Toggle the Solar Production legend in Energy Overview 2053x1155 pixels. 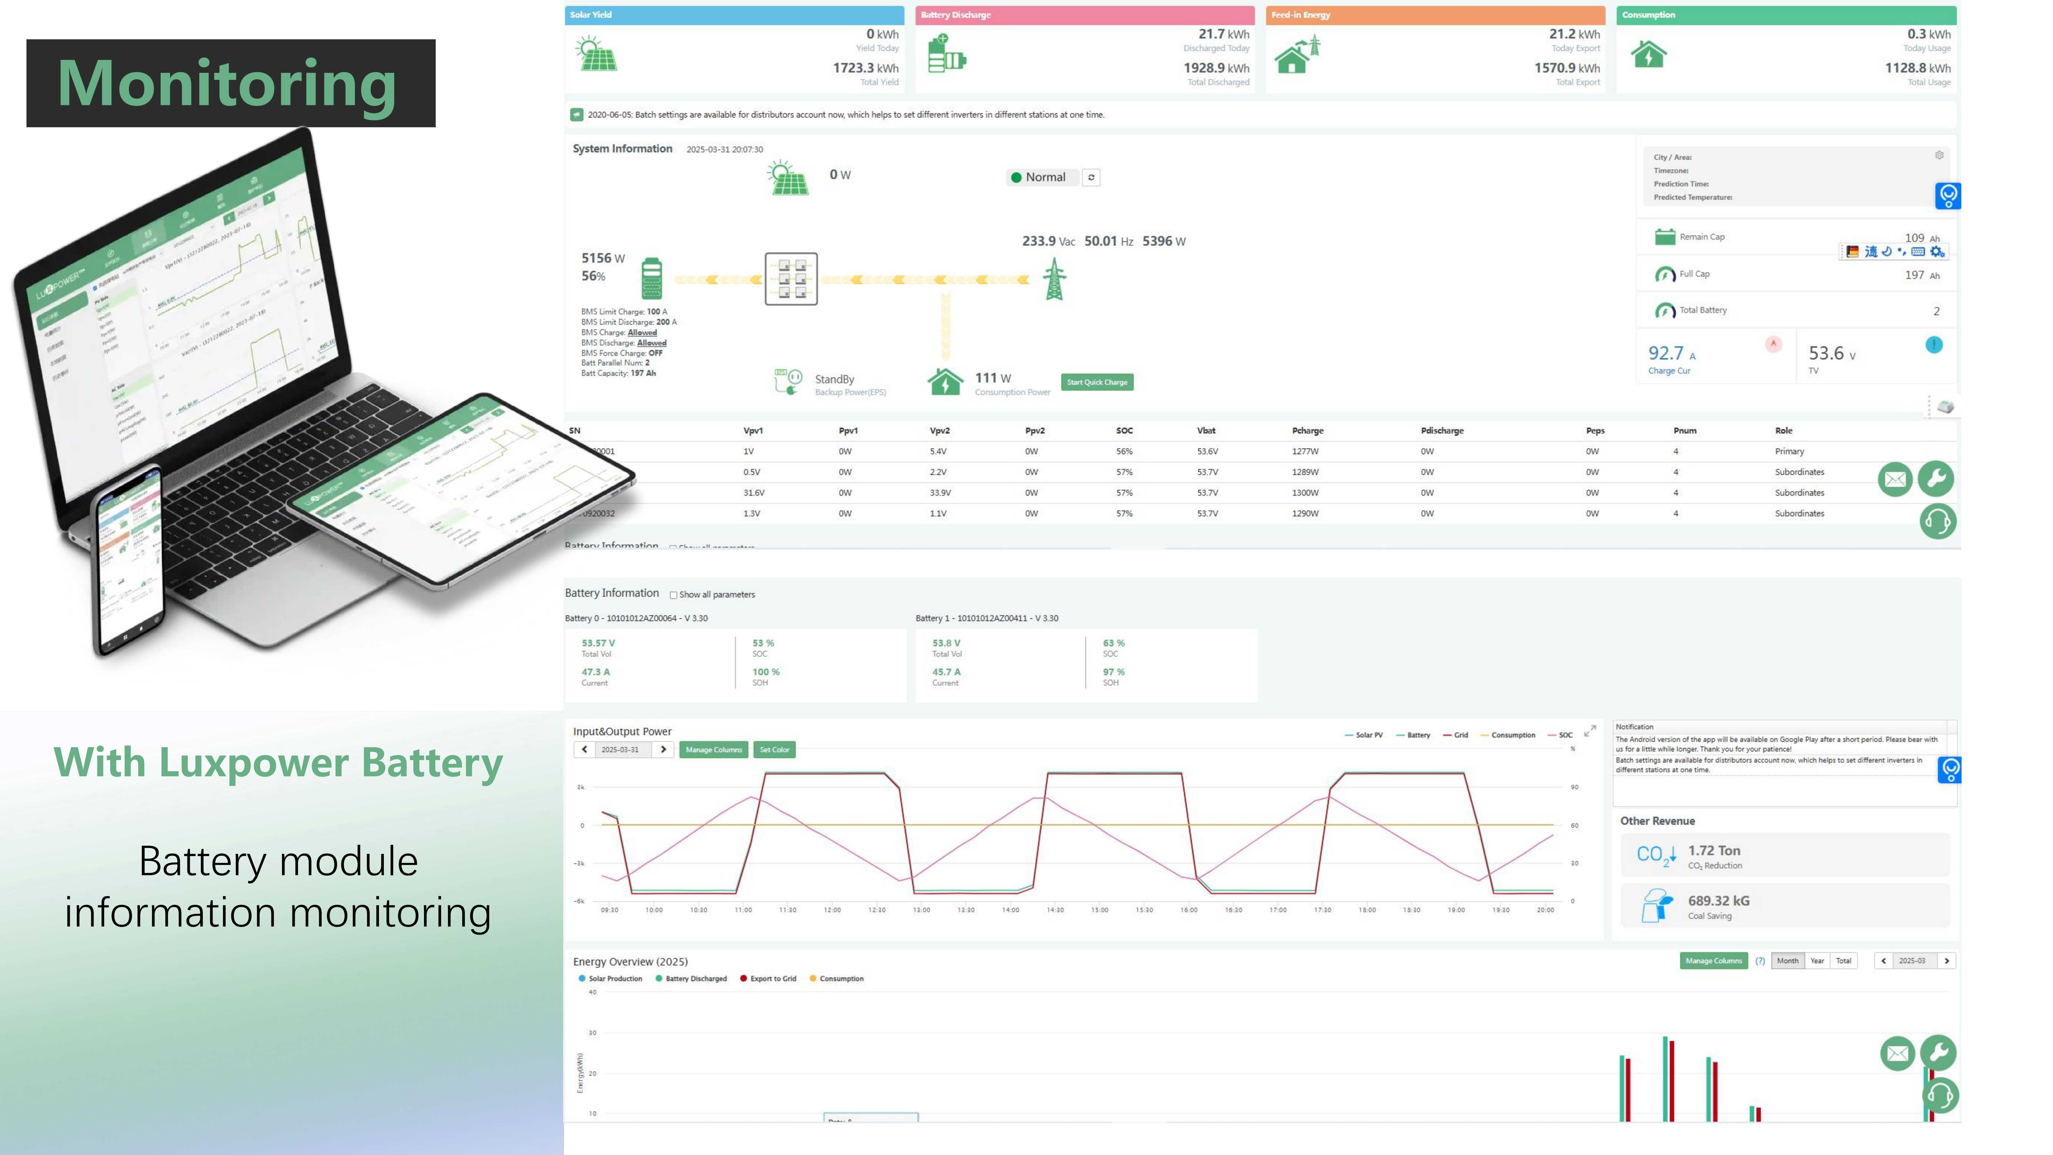(x=611, y=979)
